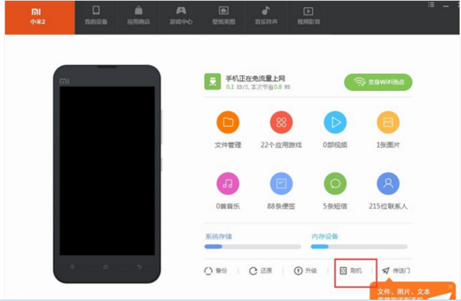This screenshot has height=301, width=461.
Task: Open the 215位联系人 contacts icon
Action: point(388,184)
